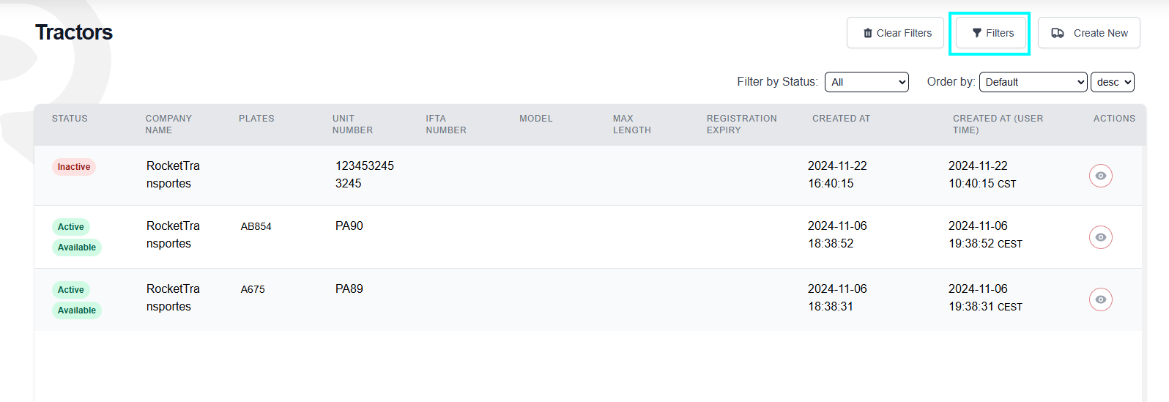Click the Order by label
Screen dimensions: 1169x402
(951, 82)
